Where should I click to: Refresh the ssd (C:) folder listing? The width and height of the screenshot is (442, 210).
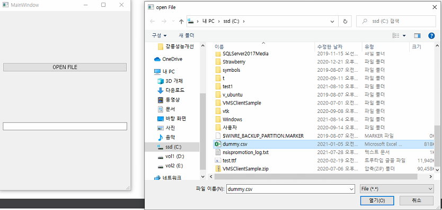[345, 21]
